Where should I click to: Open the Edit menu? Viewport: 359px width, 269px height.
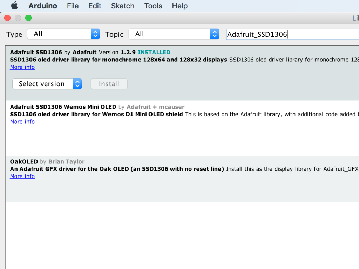[x=95, y=6]
